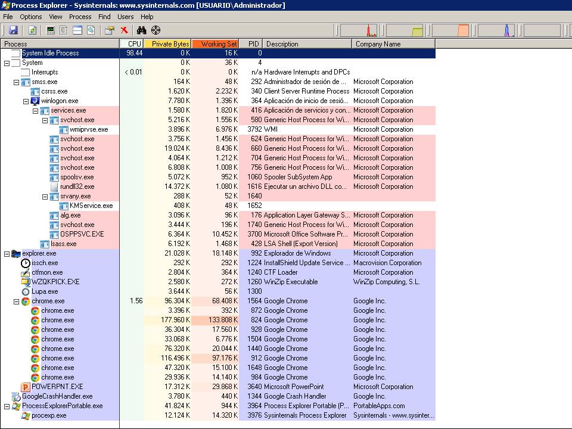Viewport: 572px width, 429px height.
Task: Collapse the ProcessExplorerPortable.exe tree node
Action: (x=7, y=406)
